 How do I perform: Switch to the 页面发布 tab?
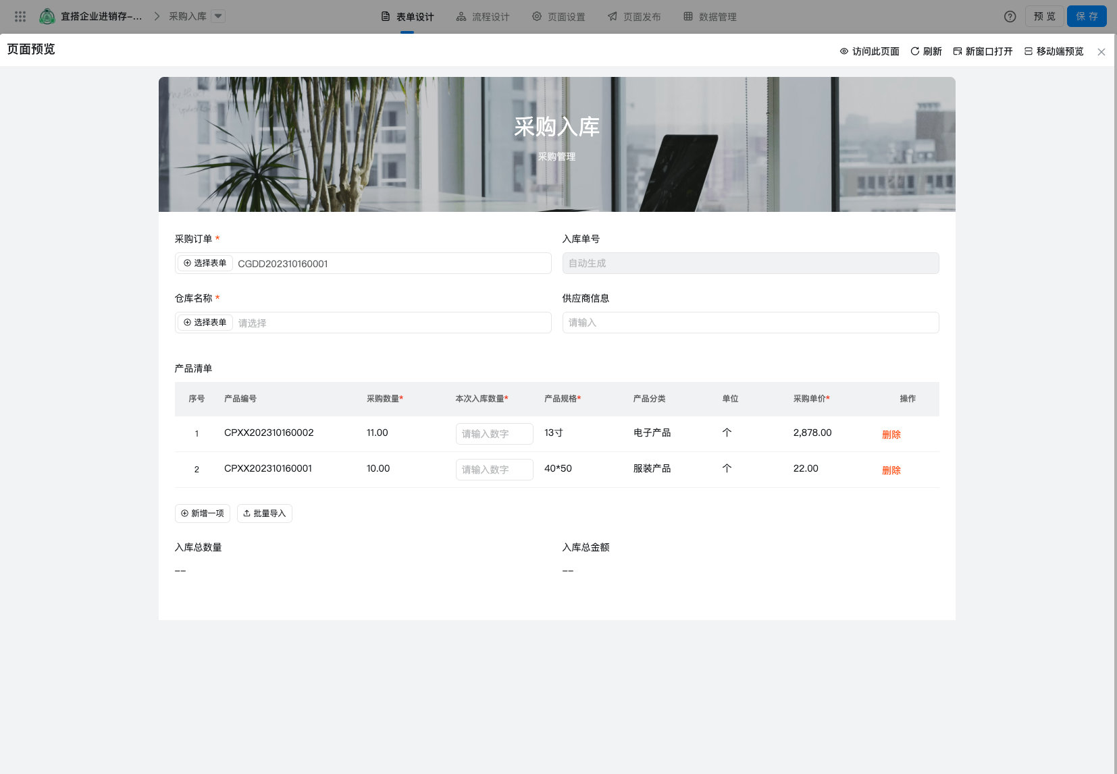click(x=634, y=17)
